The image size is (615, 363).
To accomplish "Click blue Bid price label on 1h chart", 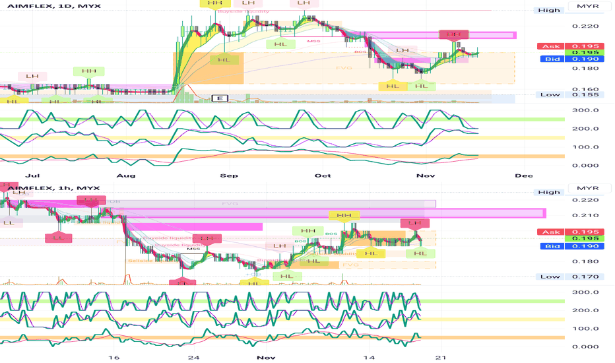I will click(x=572, y=246).
